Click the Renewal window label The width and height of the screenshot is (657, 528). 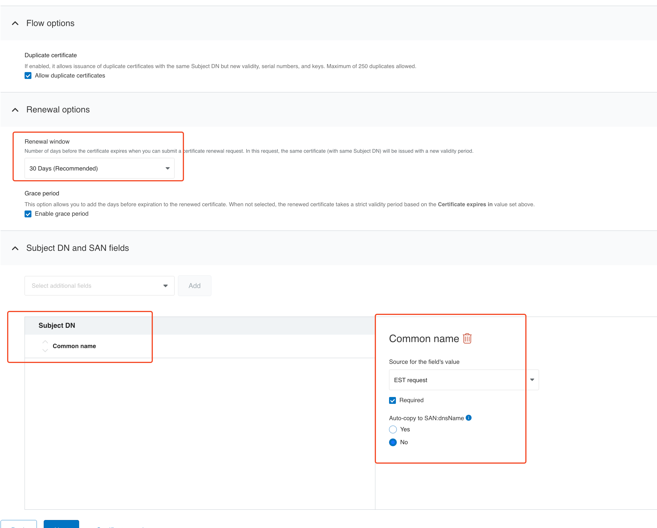tap(47, 142)
